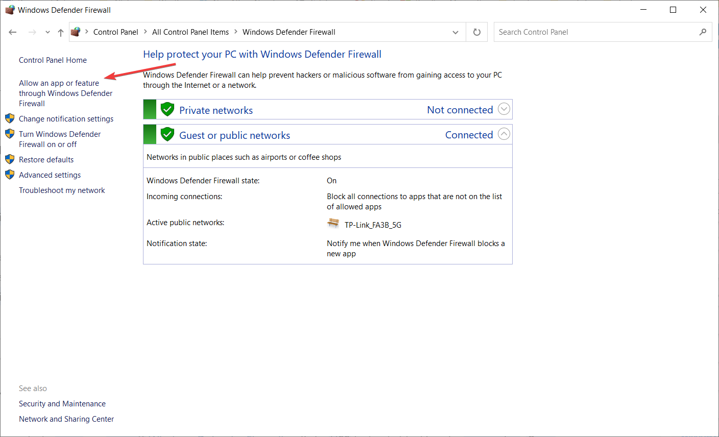This screenshot has height=437, width=719.
Task: Minimize the Windows Defender Firewall window
Action: pyautogui.click(x=643, y=10)
